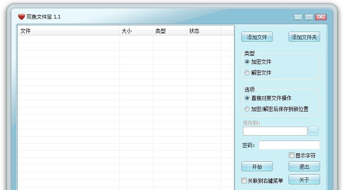Click the 开始 button
This screenshot has height=190, width=342.
257,167
